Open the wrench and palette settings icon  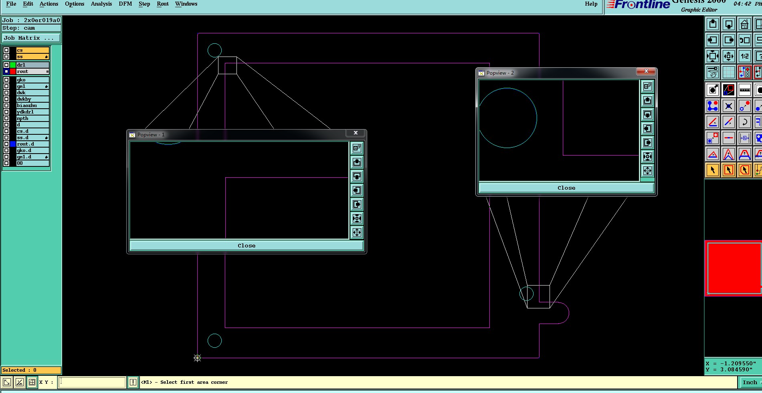(x=713, y=72)
